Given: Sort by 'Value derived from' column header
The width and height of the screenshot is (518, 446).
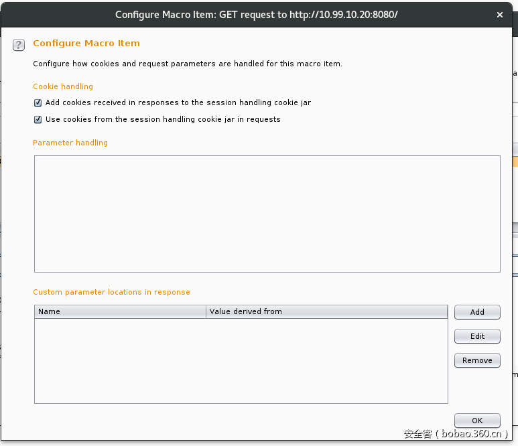Looking at the screenshot, I should coord(326,311).
